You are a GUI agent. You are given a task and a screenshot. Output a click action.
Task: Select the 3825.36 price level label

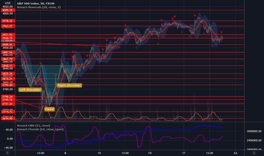click(8, 73)
